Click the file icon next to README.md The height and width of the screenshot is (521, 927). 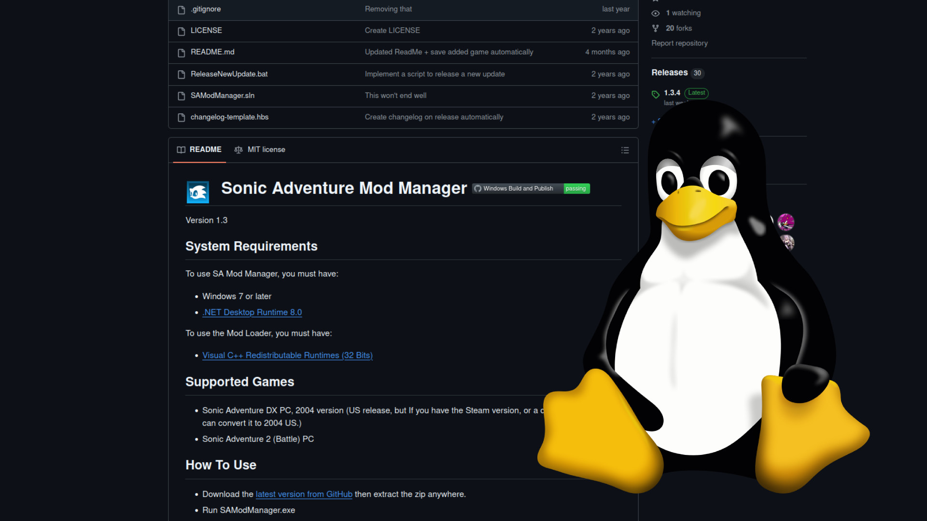pos(181,52)
